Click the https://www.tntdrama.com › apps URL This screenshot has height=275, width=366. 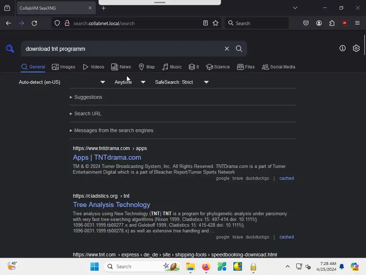(x=110, y=148)
